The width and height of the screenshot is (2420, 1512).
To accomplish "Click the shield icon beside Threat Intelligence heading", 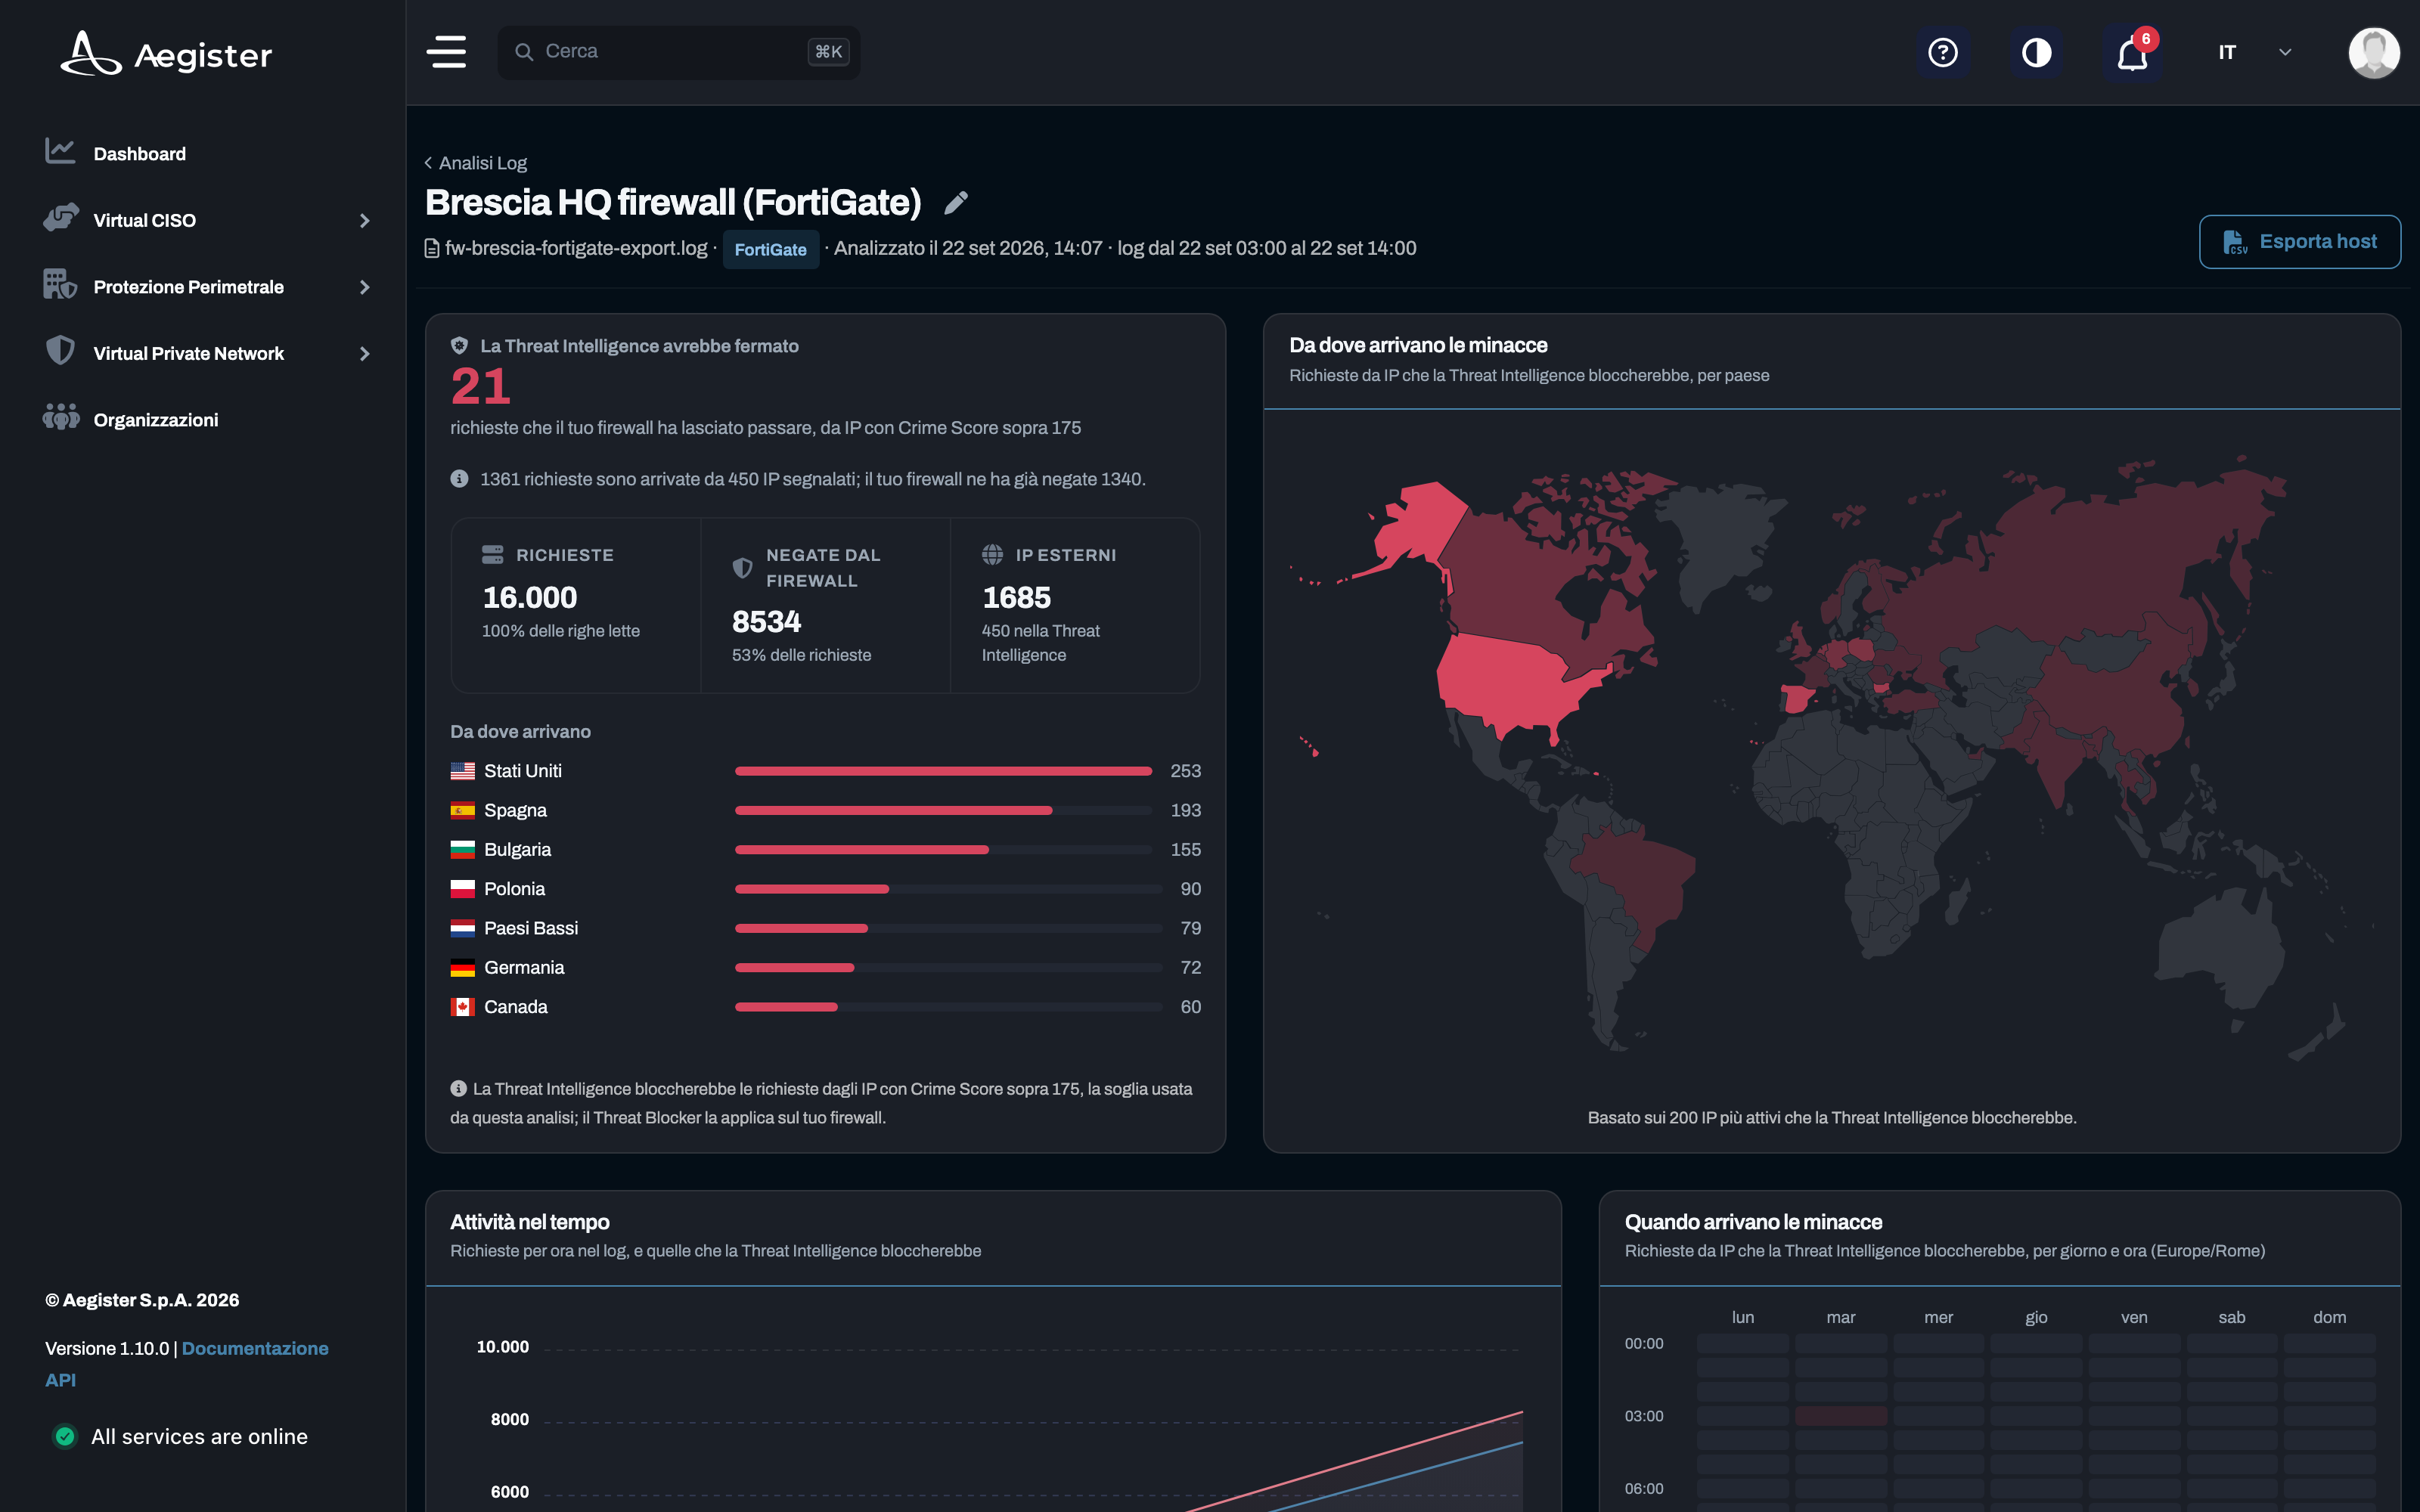I will 459,346.
